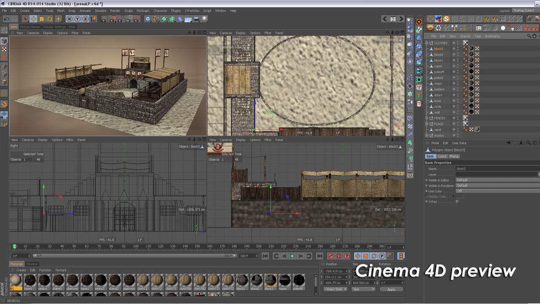Toggle X-axis lock
Viewport: 540px width, 304px height.
70,19
